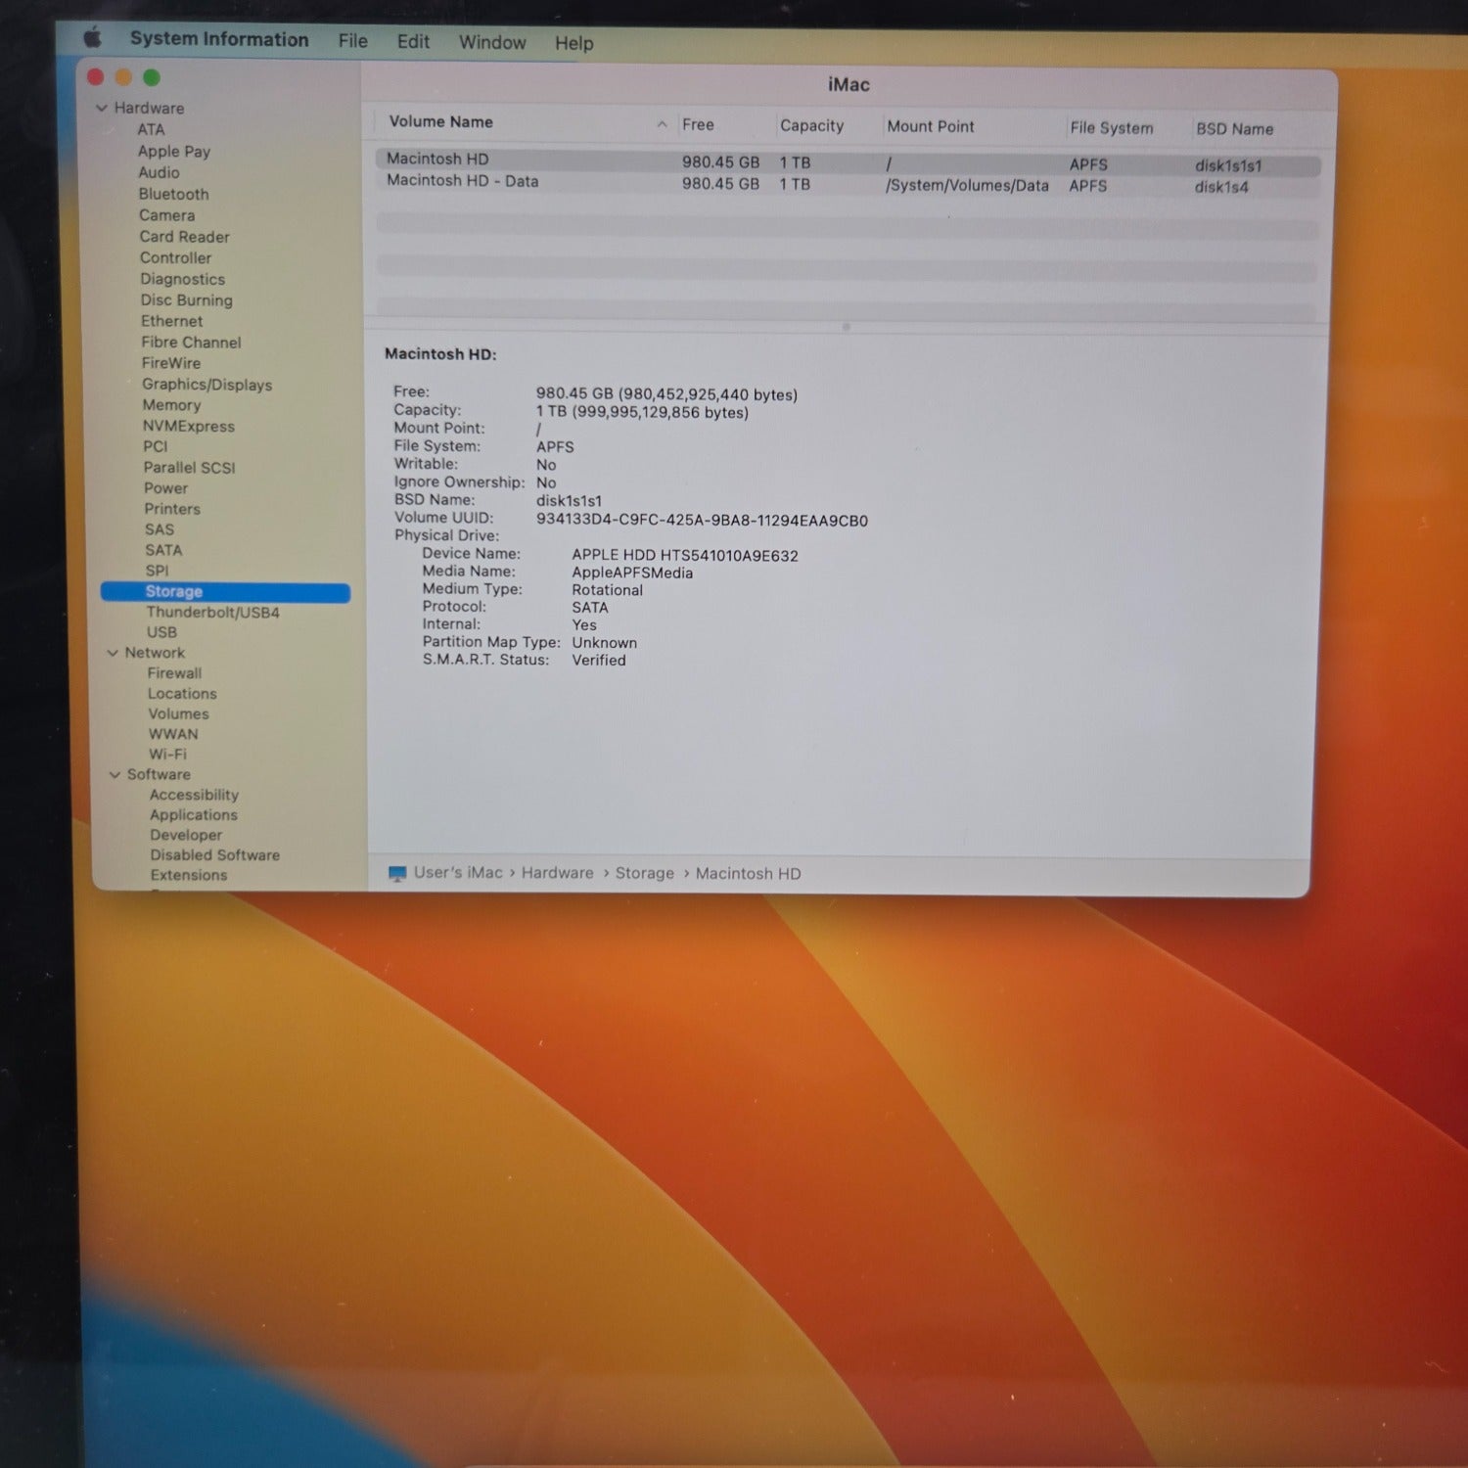Open the Help menu
The width and height of the screenshot is (1468, 1468).
point(574,43)
